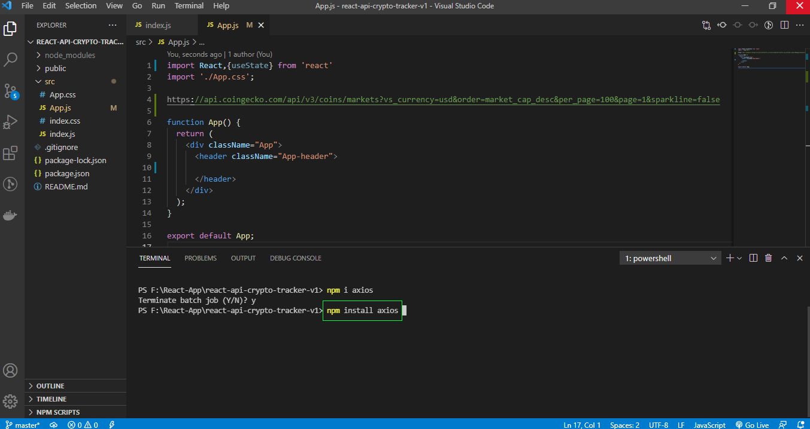The height and width of the screenshot is (429, 810).
Task: Collapse the REACT-API-CRYPTO-TRAC project root
Action: tap(76, 42)
